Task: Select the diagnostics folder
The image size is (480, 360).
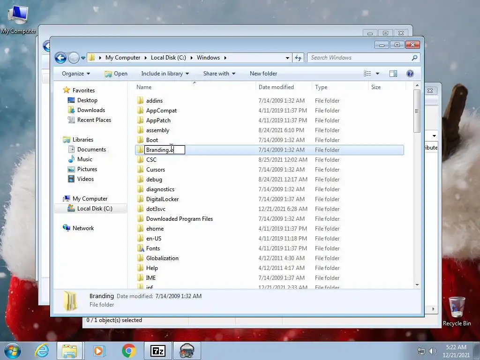Action: click(x=160, y=189)
